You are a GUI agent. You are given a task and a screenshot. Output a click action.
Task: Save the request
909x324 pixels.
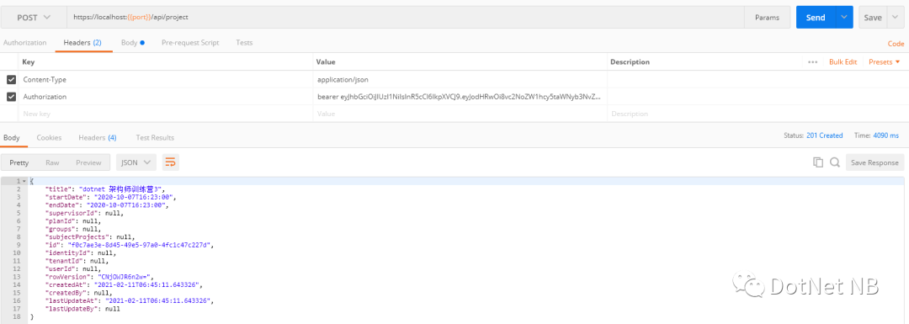[873, 18]
